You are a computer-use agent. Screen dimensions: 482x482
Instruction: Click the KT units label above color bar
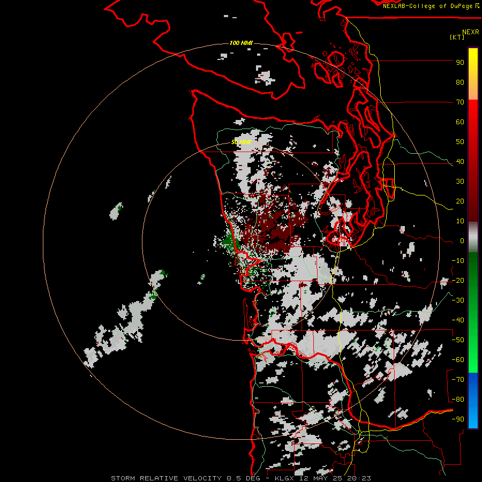tap(457, 37)
